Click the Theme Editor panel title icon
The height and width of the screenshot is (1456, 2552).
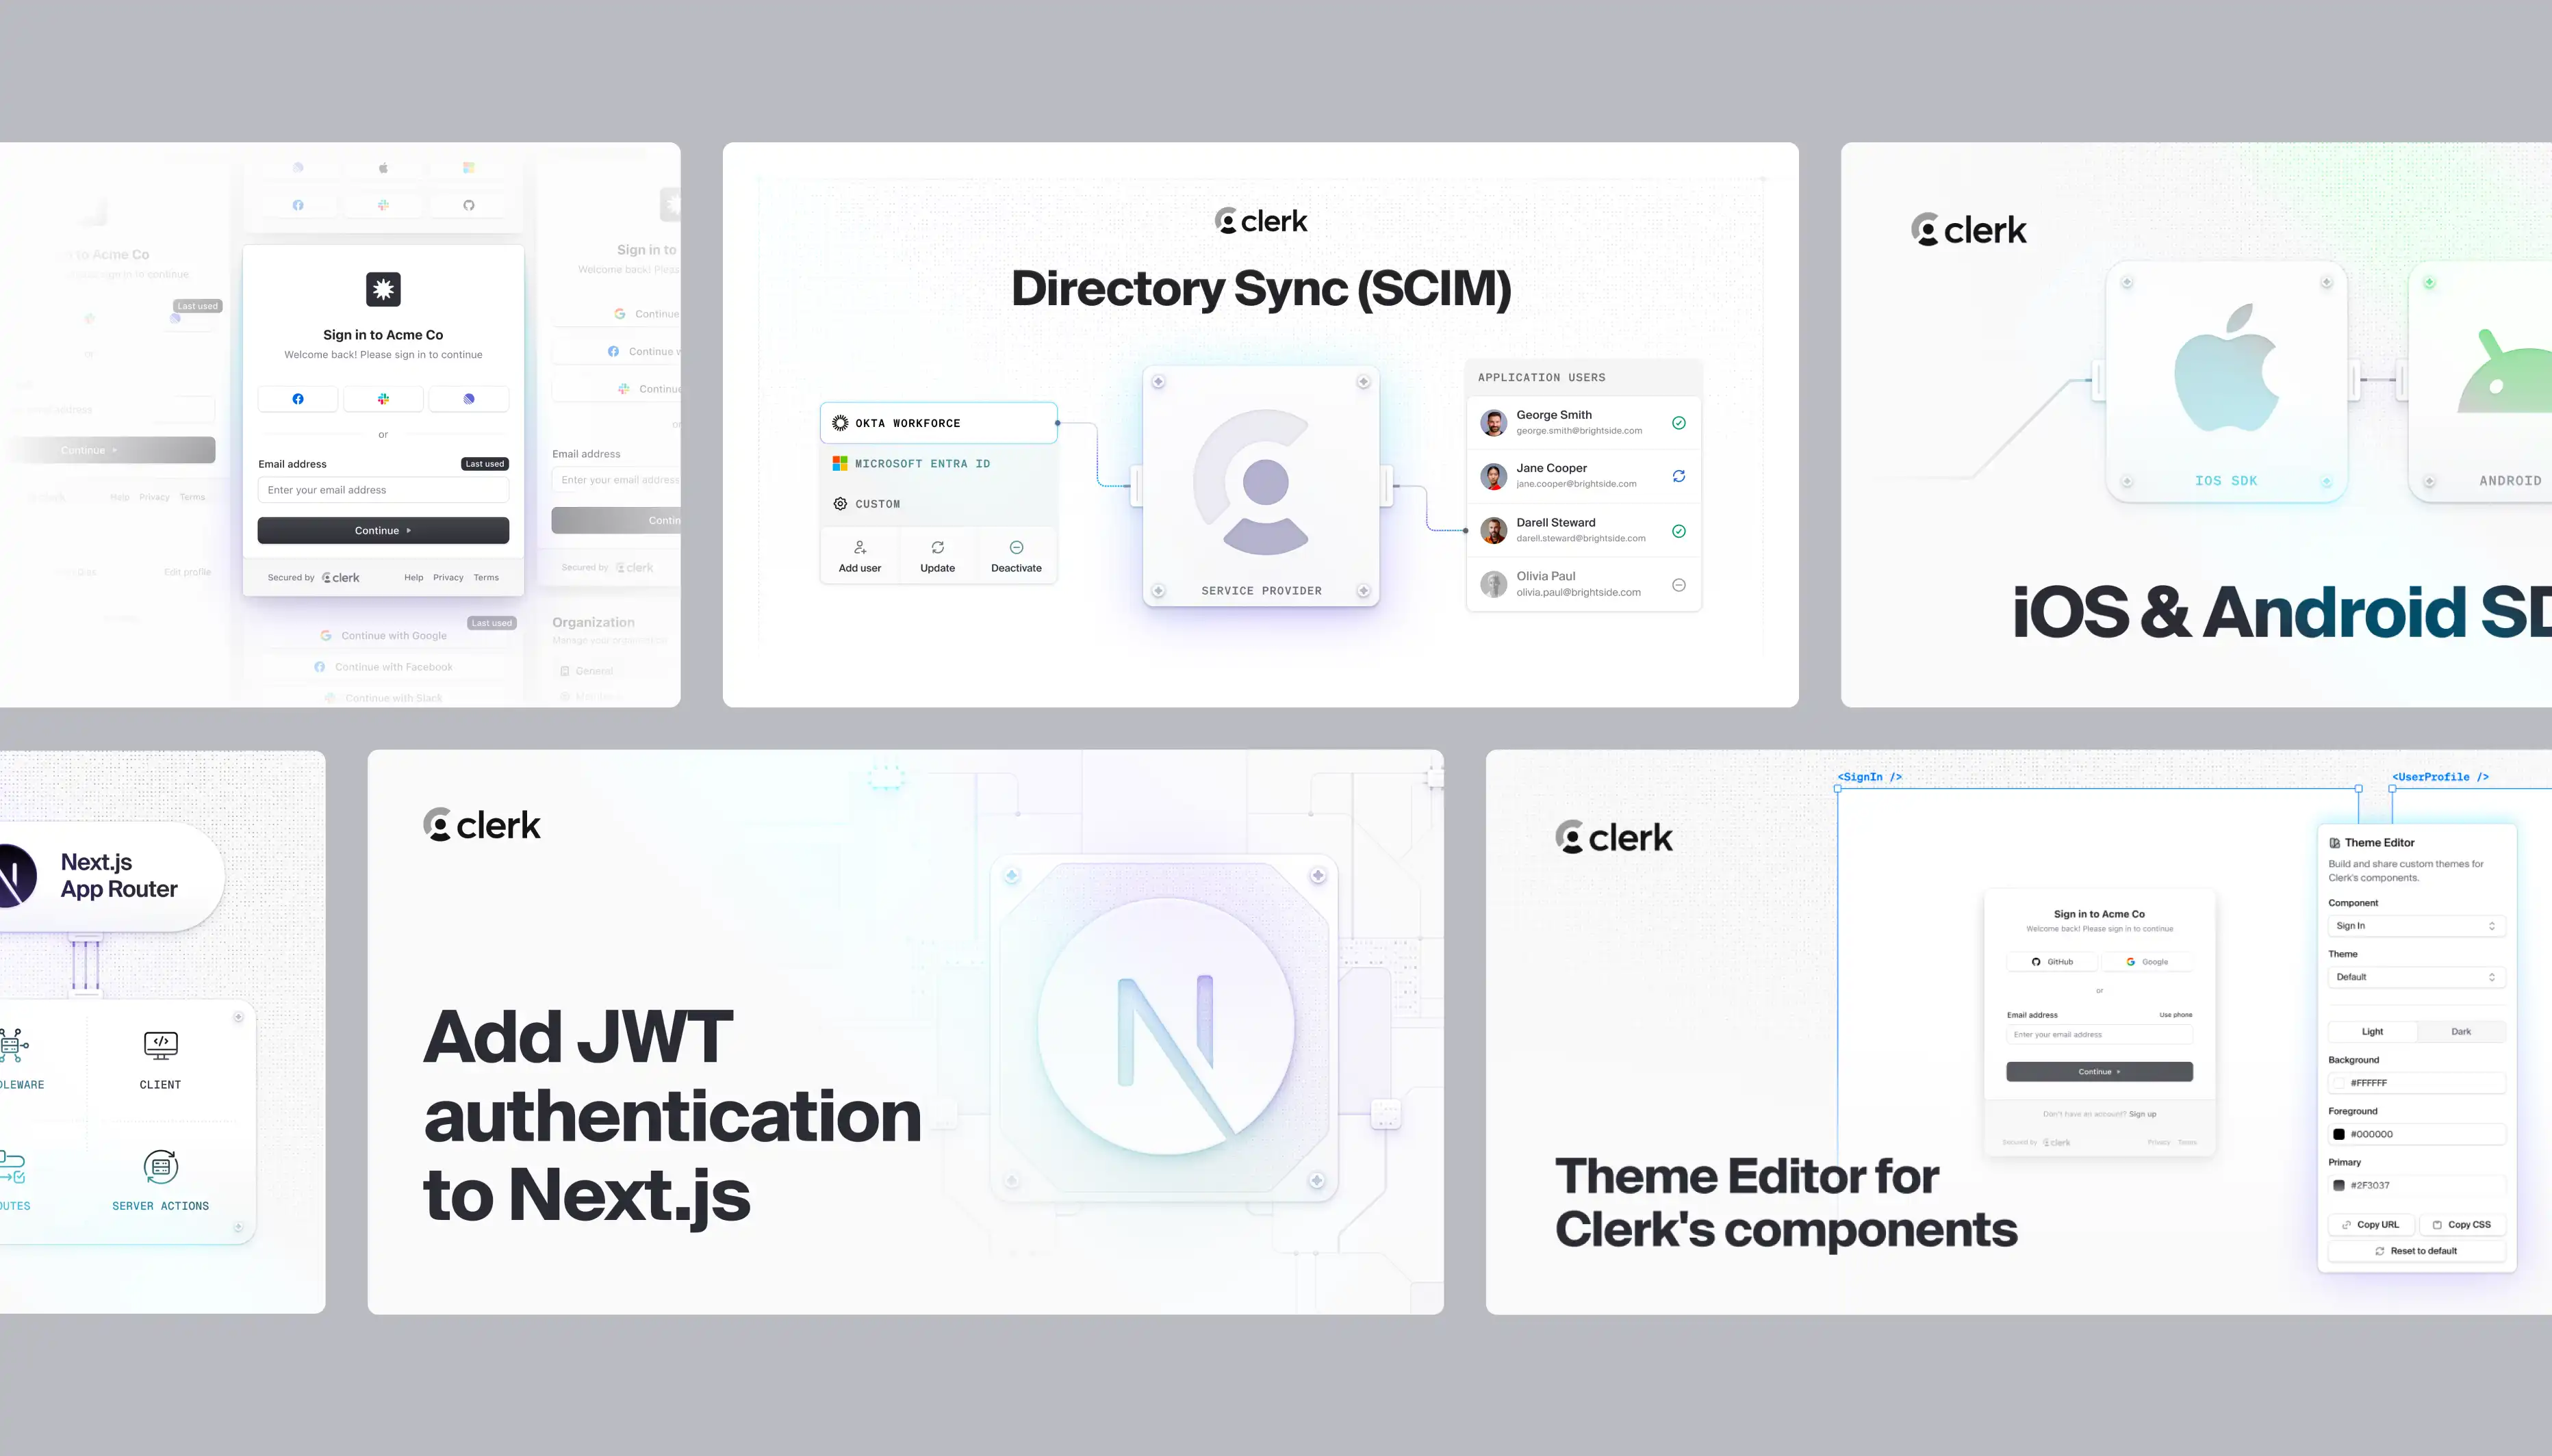tap(2335, 843)
